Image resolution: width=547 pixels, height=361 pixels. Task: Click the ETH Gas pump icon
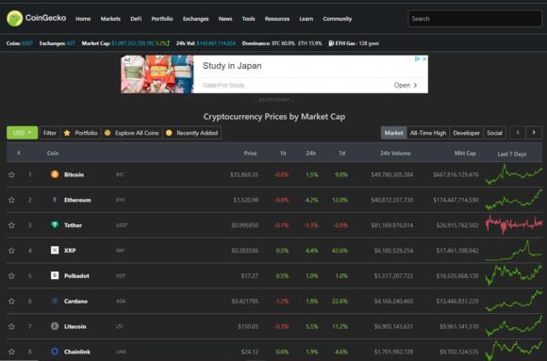pos(331,43)
